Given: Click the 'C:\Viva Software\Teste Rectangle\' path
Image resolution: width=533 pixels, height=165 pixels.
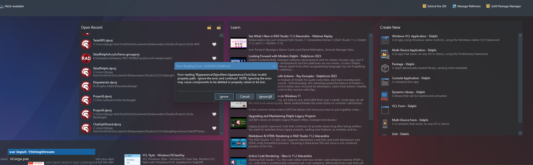Looking at the screenshot, I should [x=115, y=100].
